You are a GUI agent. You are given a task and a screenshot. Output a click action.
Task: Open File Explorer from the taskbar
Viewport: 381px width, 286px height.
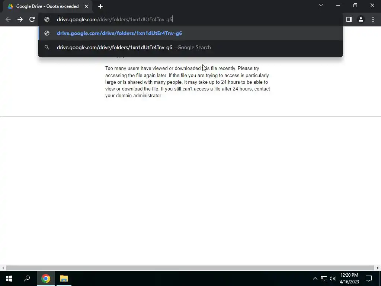click(64, 279)
